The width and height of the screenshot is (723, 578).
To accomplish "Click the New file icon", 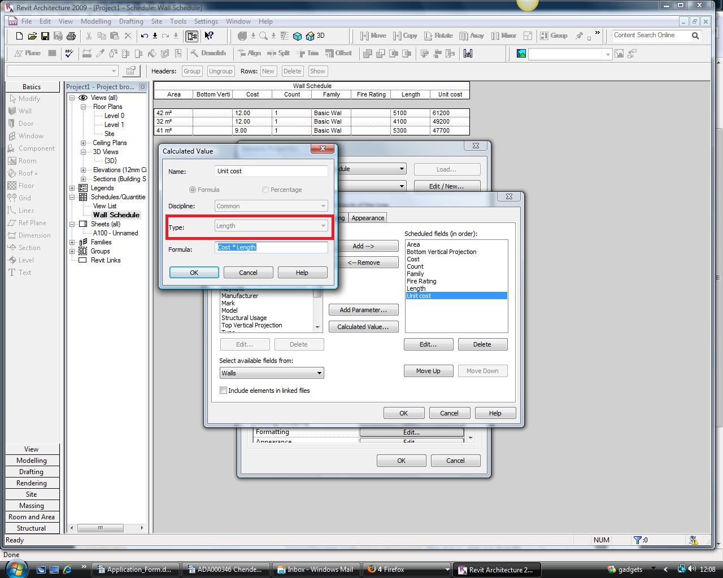I will click(x=19, y=36).
